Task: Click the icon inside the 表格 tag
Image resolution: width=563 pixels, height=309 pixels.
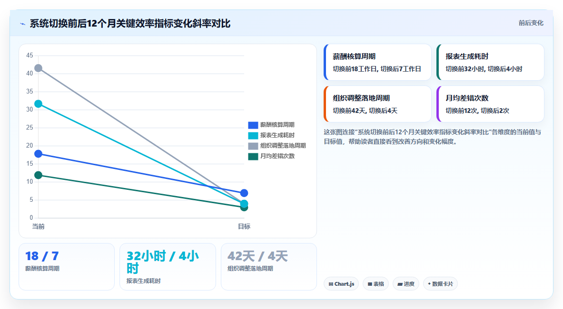Action: (370, 284)
